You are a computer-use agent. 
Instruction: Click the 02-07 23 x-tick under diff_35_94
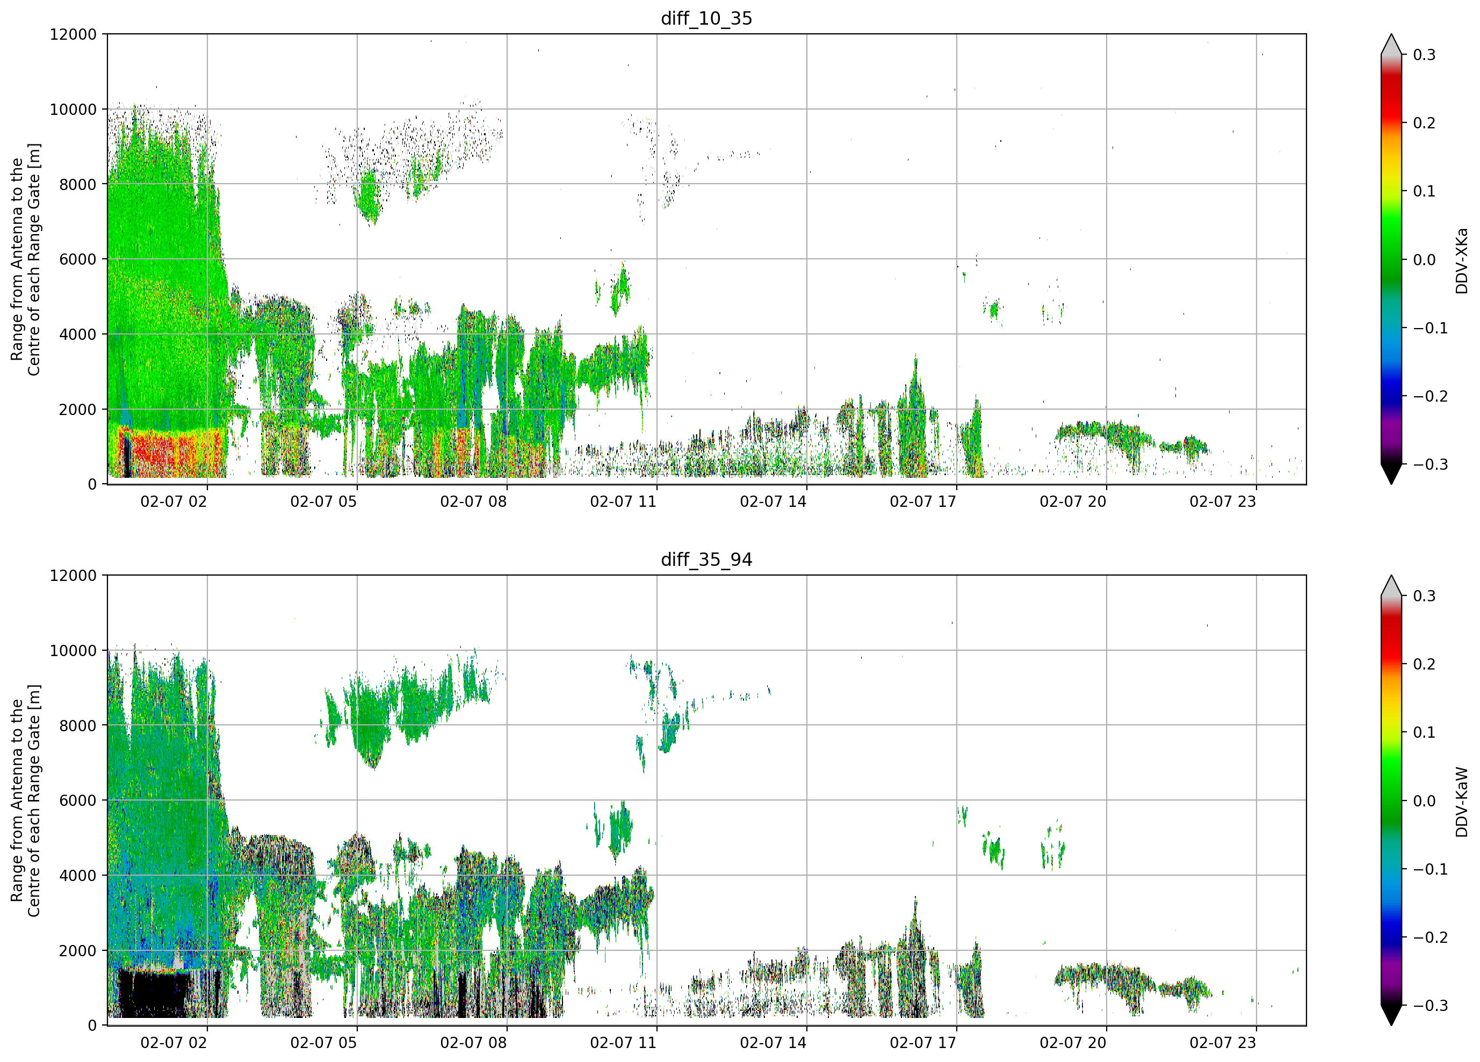coord(1223,1043)
